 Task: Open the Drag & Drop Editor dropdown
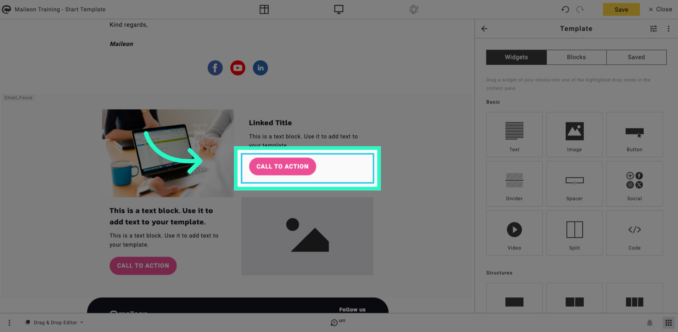pos(55,322)
